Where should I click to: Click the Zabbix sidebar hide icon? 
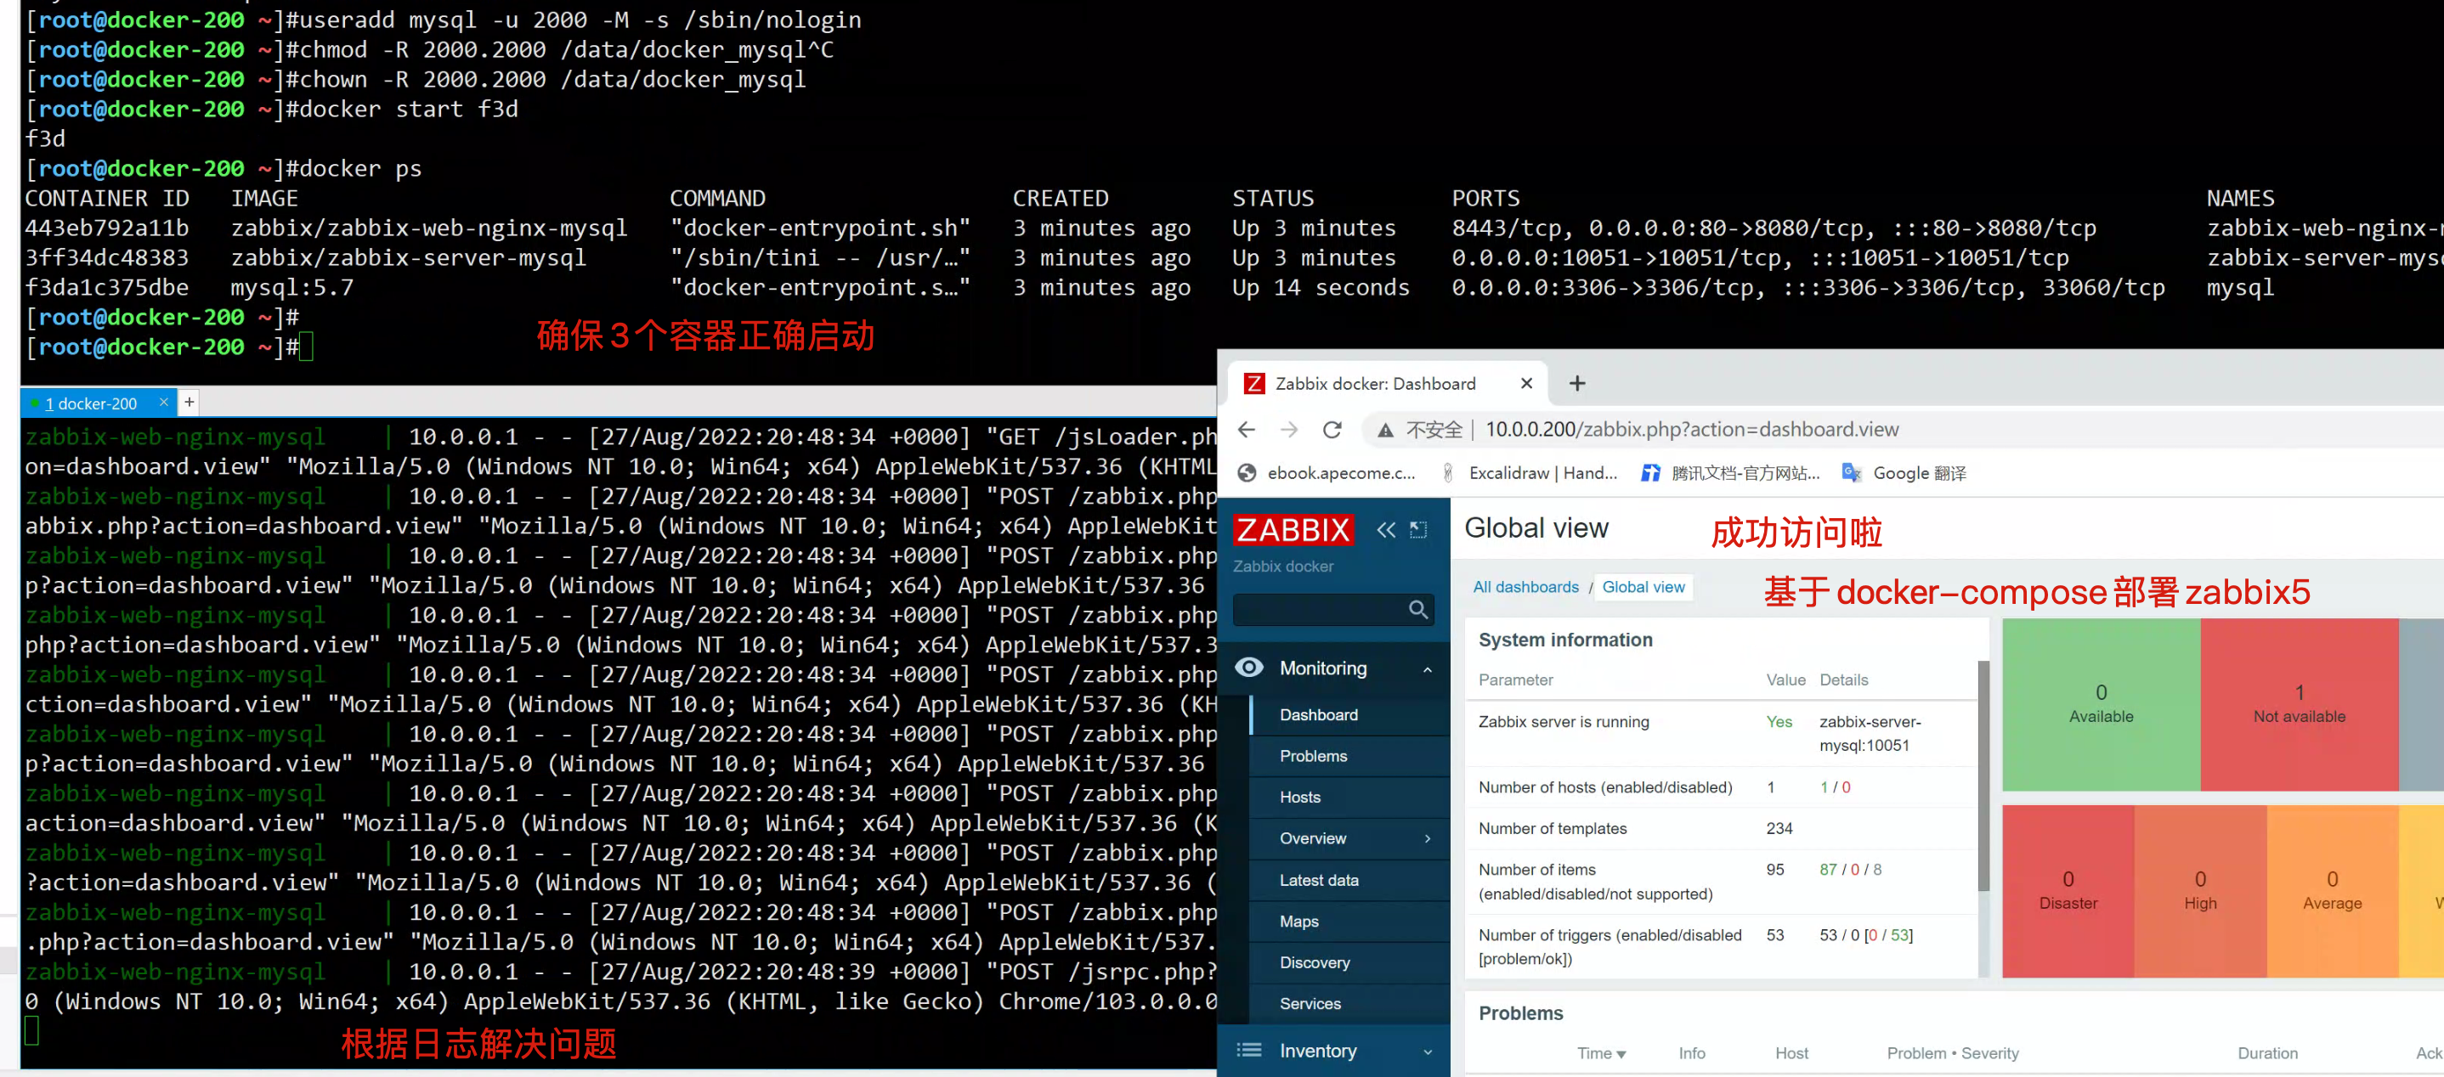[1418, 530]
